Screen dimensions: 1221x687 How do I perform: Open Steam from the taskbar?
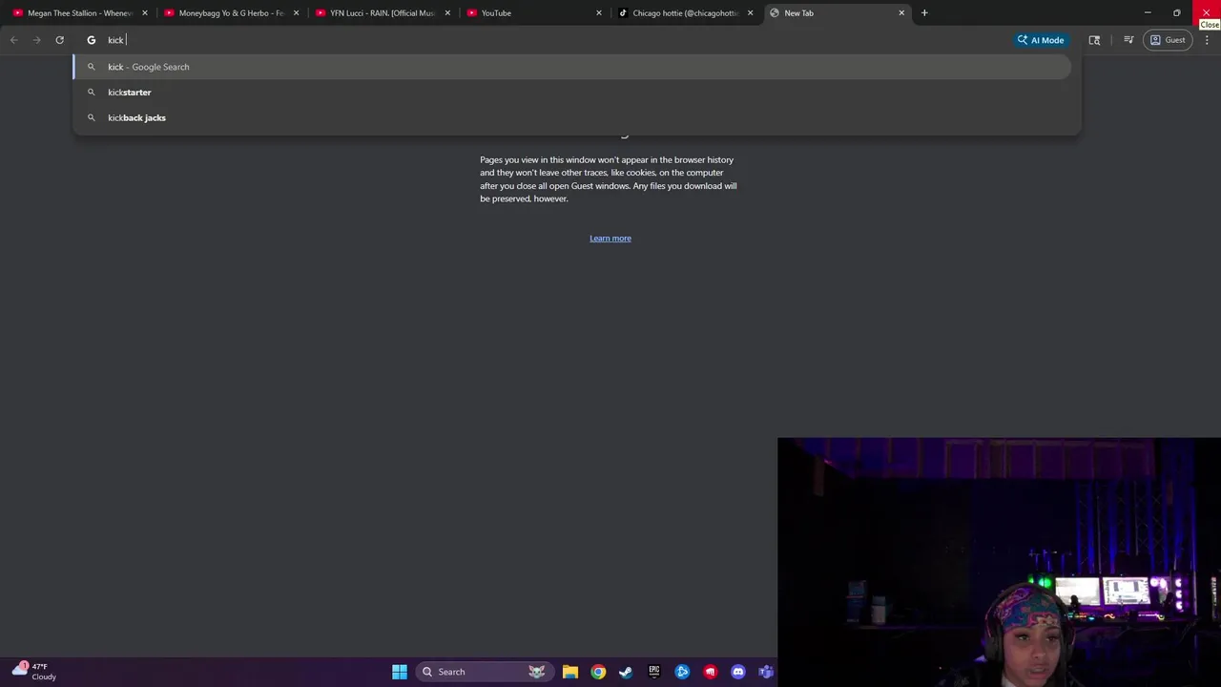pyautogui.click(x=626, y=672)
